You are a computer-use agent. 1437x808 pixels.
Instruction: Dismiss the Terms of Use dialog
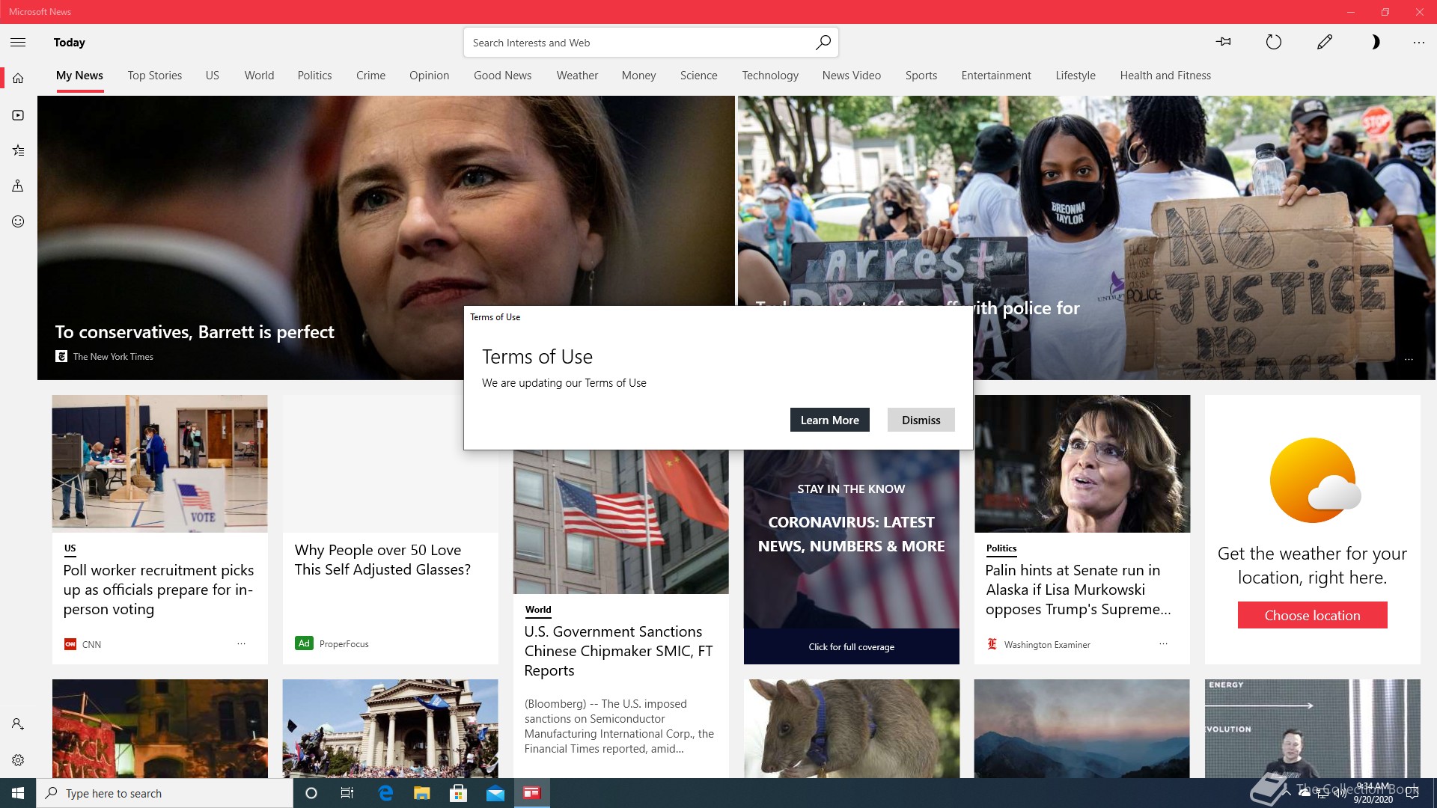tap(921, 420)
